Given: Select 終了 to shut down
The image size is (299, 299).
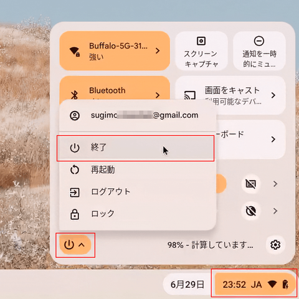Looking at the screenshot, I should 135,148.
